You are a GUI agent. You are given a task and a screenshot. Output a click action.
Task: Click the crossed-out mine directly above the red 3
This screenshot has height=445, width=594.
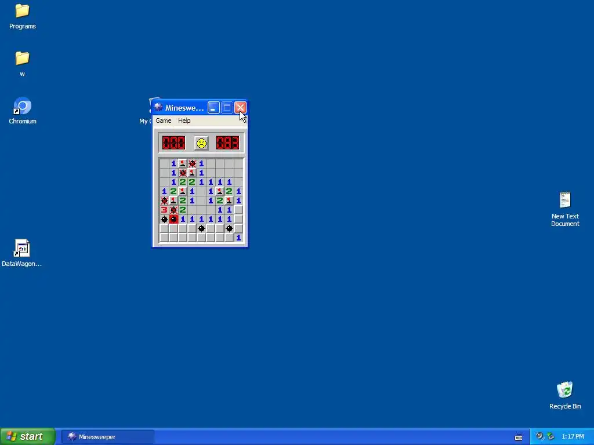pos(164,200)
